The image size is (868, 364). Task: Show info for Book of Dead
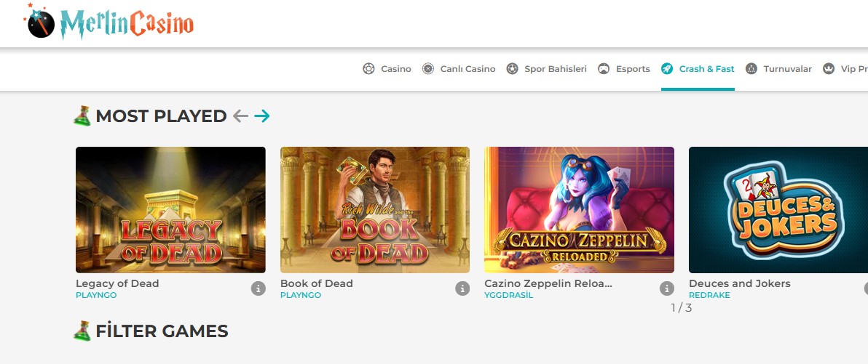point(463,288)
